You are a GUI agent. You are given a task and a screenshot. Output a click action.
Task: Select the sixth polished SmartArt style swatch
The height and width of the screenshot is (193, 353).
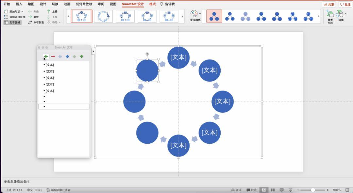293,16
